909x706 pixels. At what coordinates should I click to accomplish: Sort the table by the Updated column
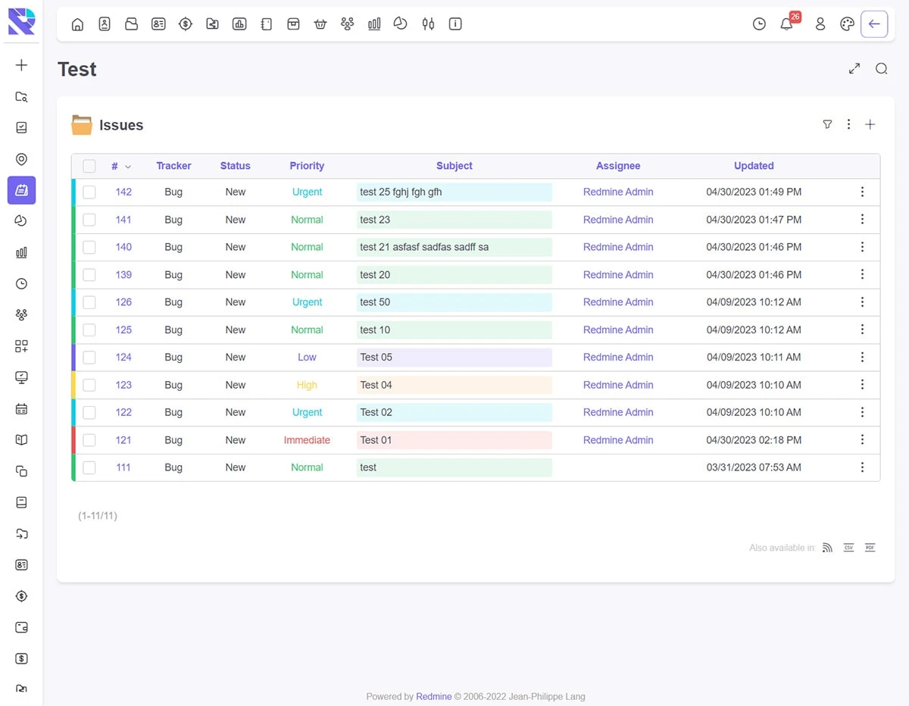(x=754, y=166)
